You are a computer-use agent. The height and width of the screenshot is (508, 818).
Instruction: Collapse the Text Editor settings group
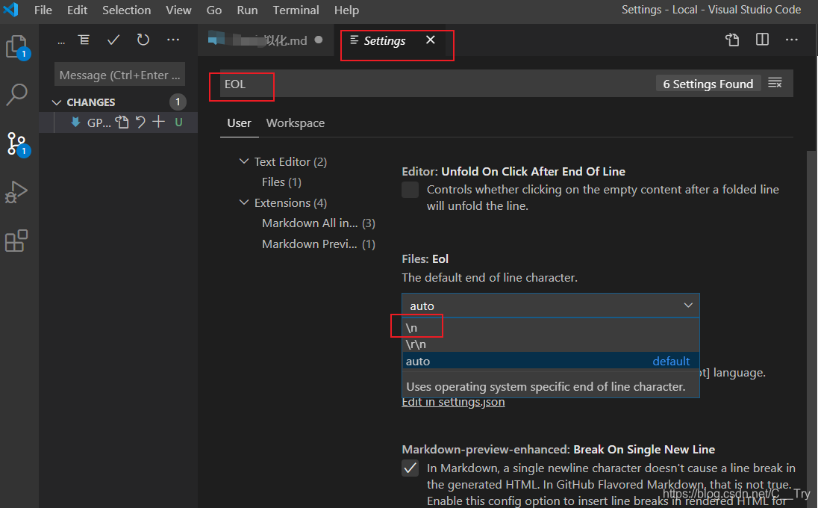tap(243, 161)
